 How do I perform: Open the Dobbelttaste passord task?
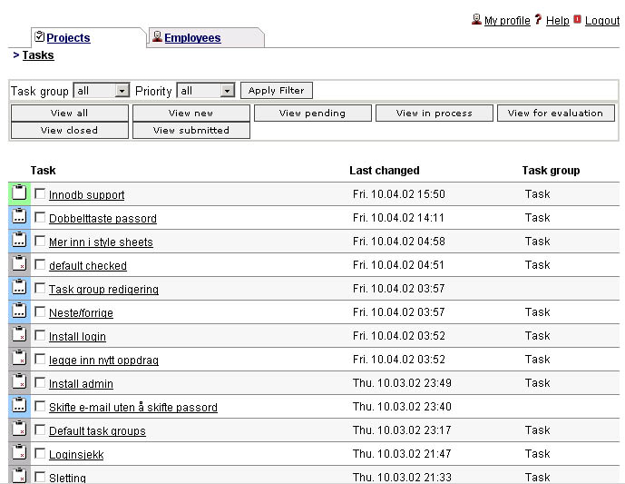click(103, 218)
